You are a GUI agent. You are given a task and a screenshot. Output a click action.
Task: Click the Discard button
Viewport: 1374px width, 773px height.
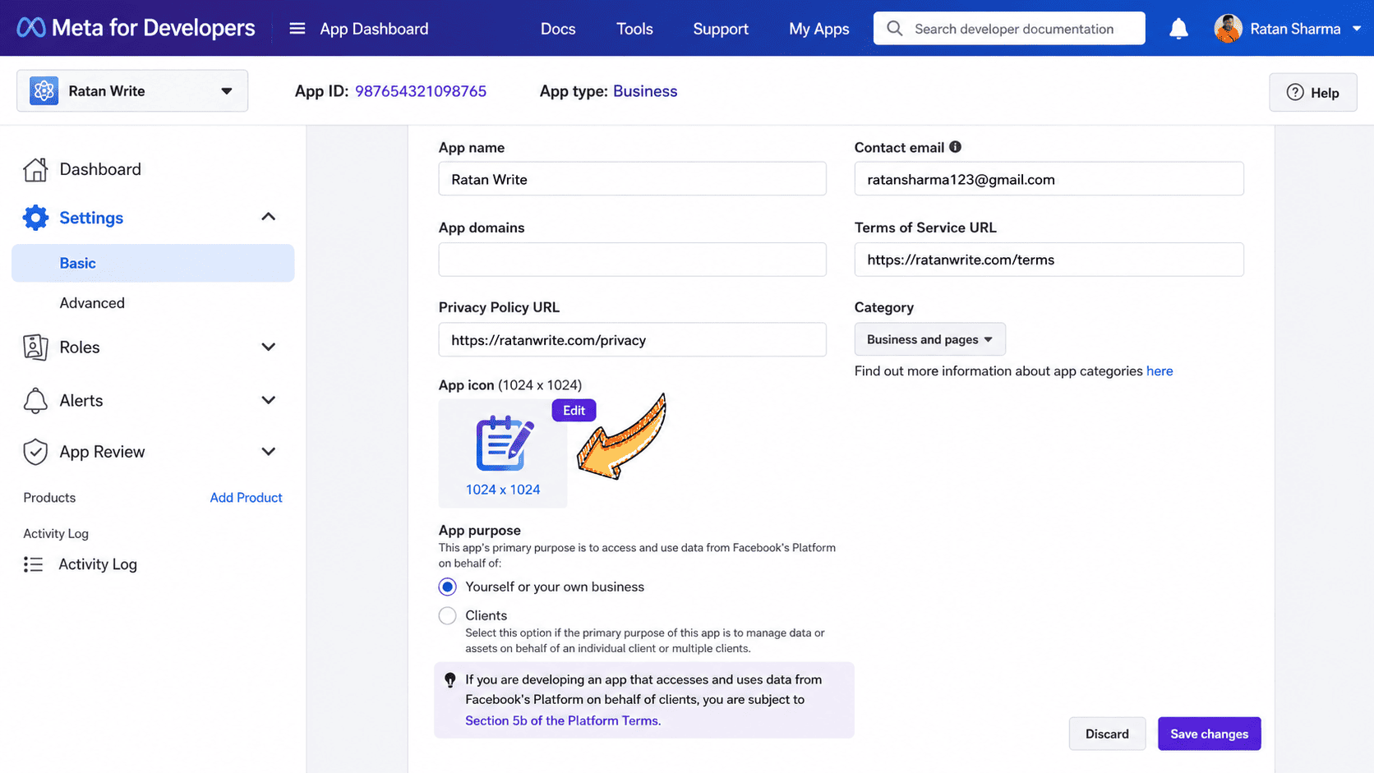tap(1107, 734)
